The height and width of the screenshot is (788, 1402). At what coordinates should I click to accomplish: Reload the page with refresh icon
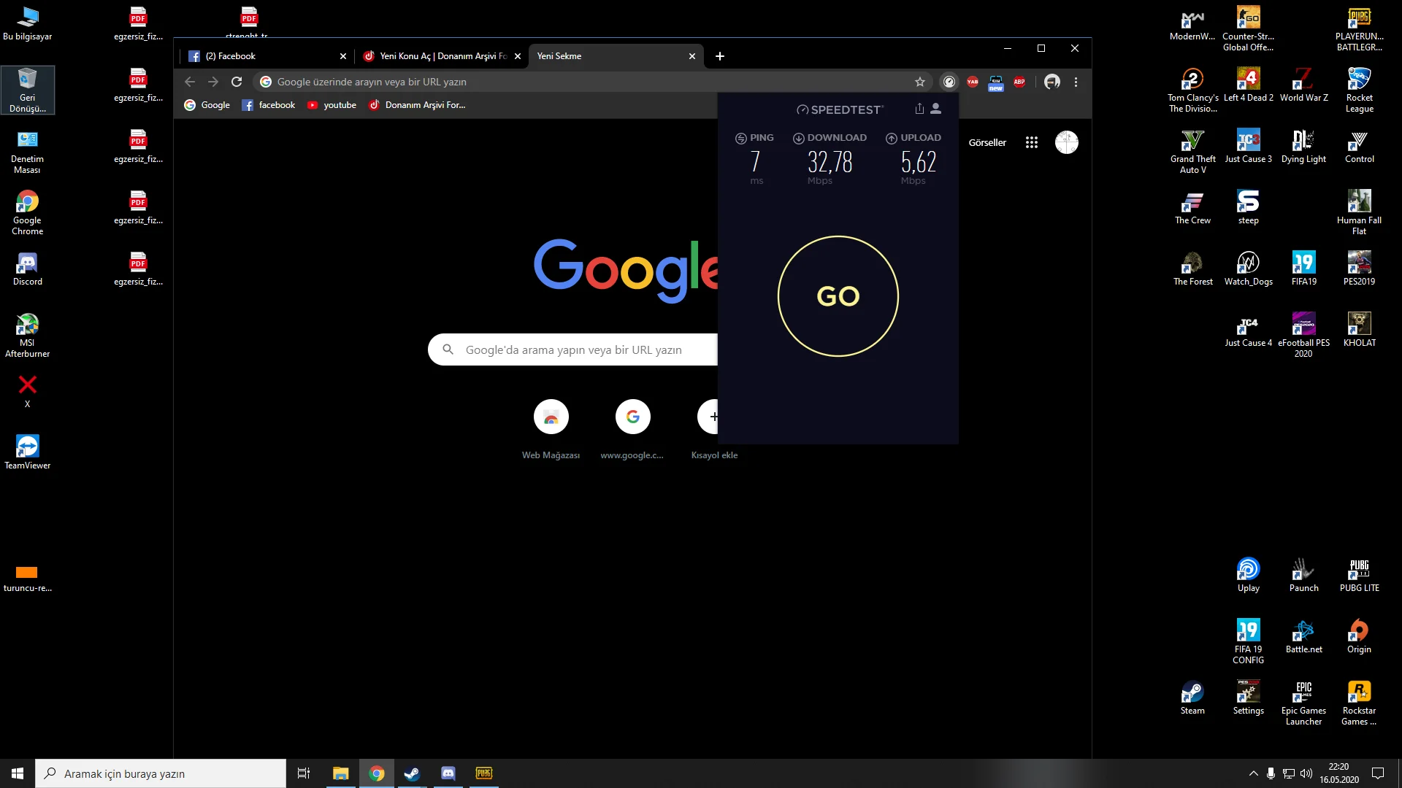237,82
